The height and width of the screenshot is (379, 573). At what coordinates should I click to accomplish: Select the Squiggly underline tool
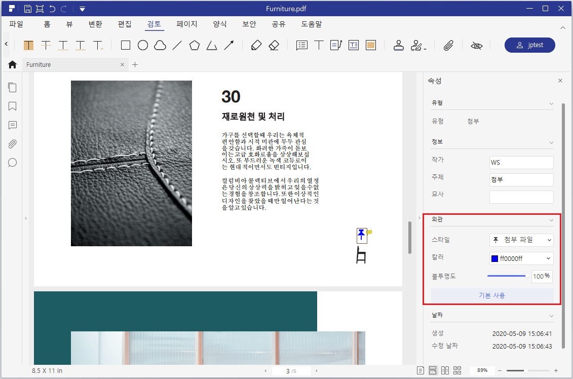click(81, 45)
